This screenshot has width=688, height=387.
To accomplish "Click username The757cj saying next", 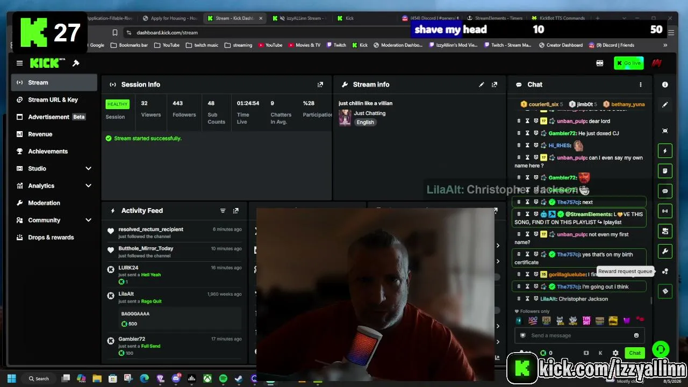I will 569,202.
